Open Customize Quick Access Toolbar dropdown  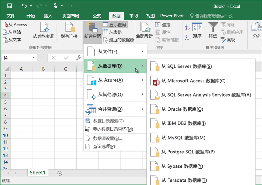tap(72, 6)
